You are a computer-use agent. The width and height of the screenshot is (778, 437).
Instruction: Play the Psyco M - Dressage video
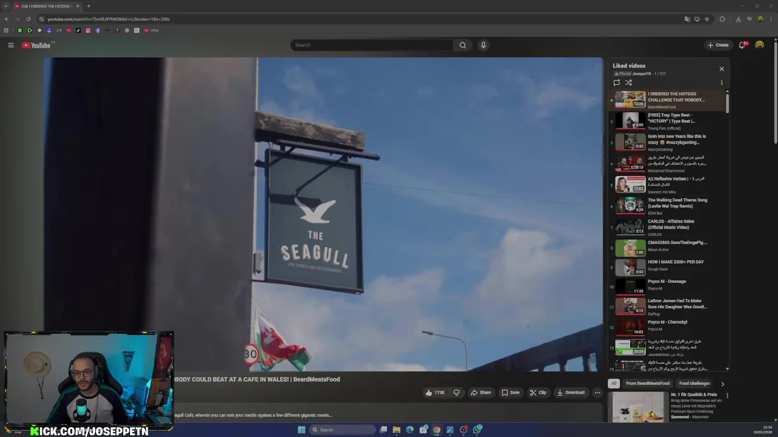[x=668, y=286]
